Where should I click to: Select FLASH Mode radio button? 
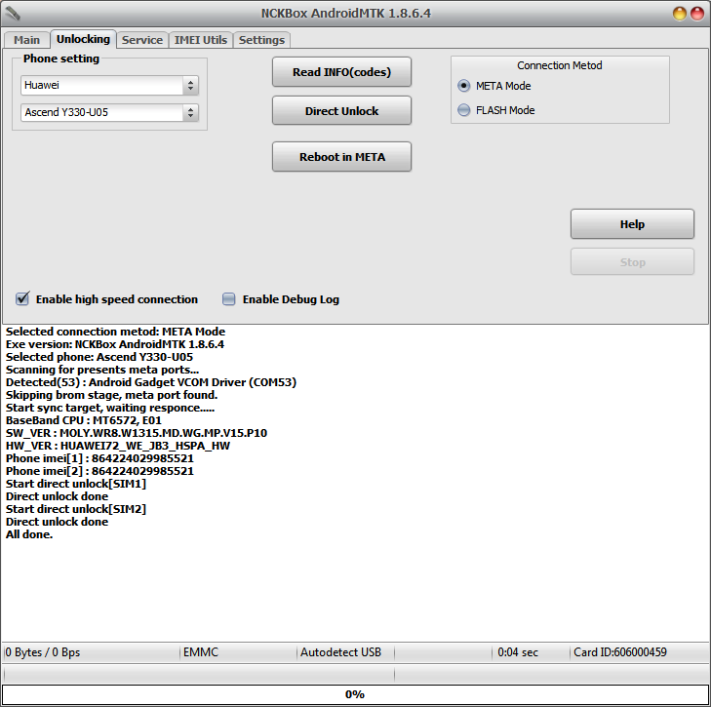[x=464, y=110]
